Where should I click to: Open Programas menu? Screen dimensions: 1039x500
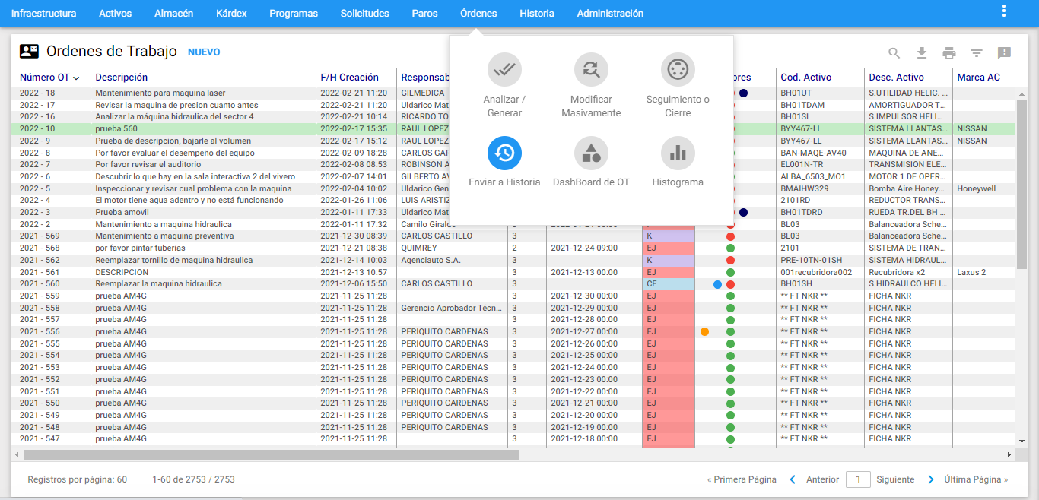294,13
